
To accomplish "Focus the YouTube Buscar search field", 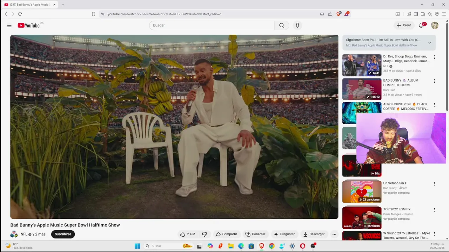I will (212, 25).
